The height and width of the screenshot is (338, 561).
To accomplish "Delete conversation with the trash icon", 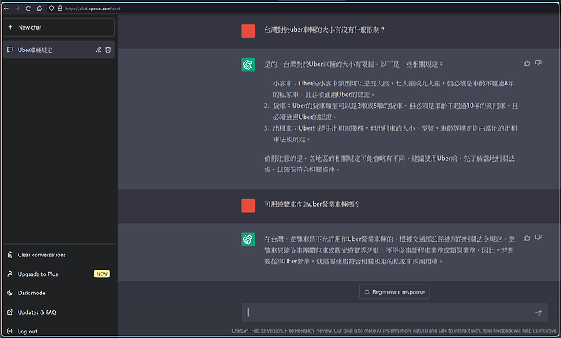I will [108, 50].
